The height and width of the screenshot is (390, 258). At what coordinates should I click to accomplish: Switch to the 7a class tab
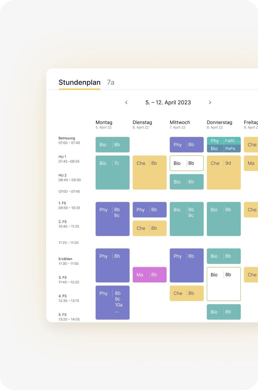point(110,82)
